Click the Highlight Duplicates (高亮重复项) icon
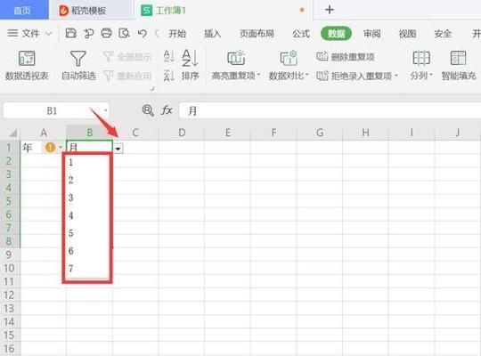The height and width of the screenshot is (356, 481). point(235,58)
